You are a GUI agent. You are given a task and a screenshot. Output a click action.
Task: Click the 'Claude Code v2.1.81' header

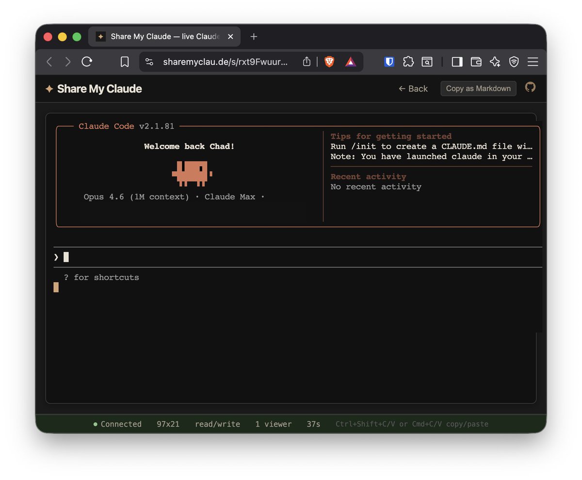[x=126, y=126]
